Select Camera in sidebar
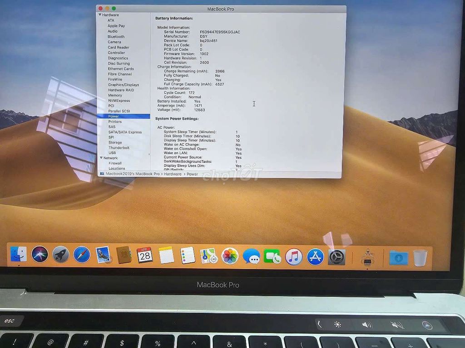Image resolution: width=465 pixels, height=348 pixels. point(114,42)
